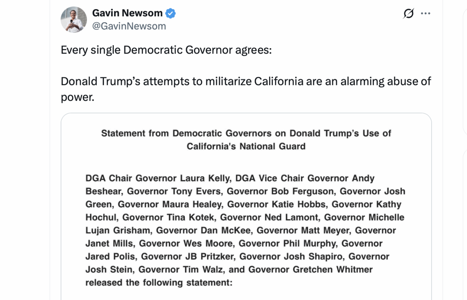Image resolution: width=467 pixels, height=300 pixels.
Task: Open the three-dot more options menu
Action: coord(425,14)
